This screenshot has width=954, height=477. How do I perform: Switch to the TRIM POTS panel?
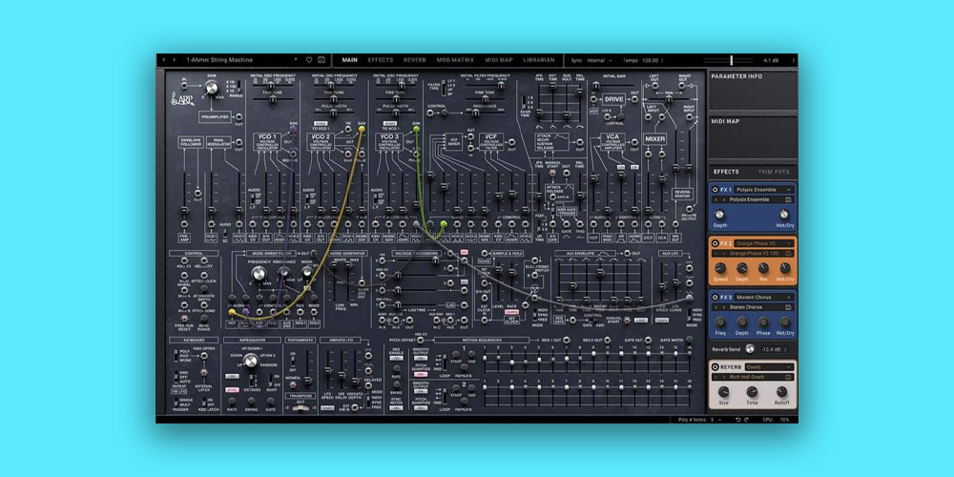(x=774, y=172)
